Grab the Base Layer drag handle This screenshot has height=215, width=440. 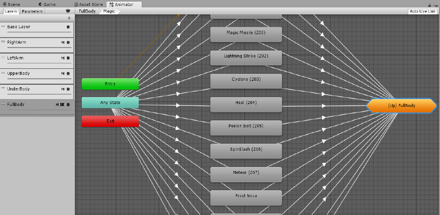coord(3,26)
